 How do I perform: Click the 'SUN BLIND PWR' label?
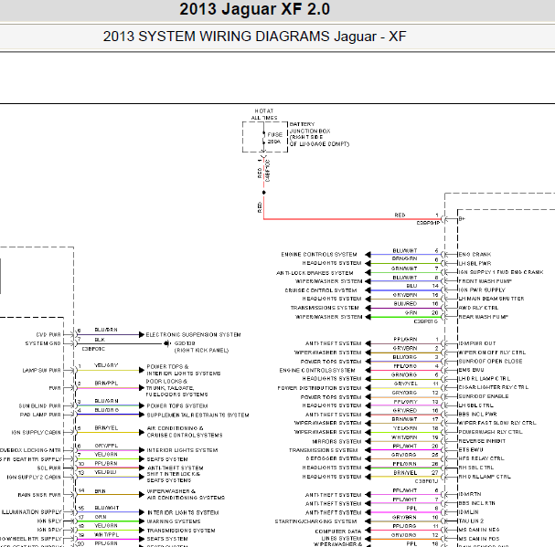(x=39, y=406)
